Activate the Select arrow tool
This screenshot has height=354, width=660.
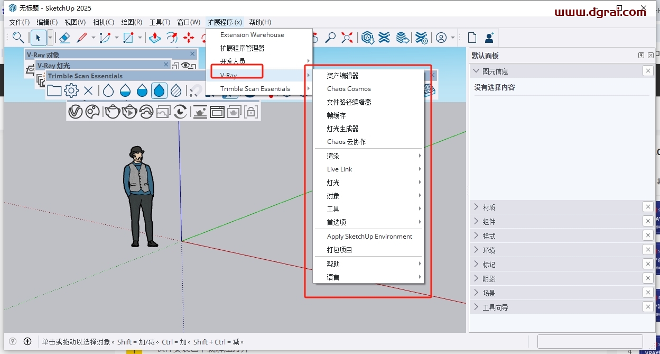38,38
